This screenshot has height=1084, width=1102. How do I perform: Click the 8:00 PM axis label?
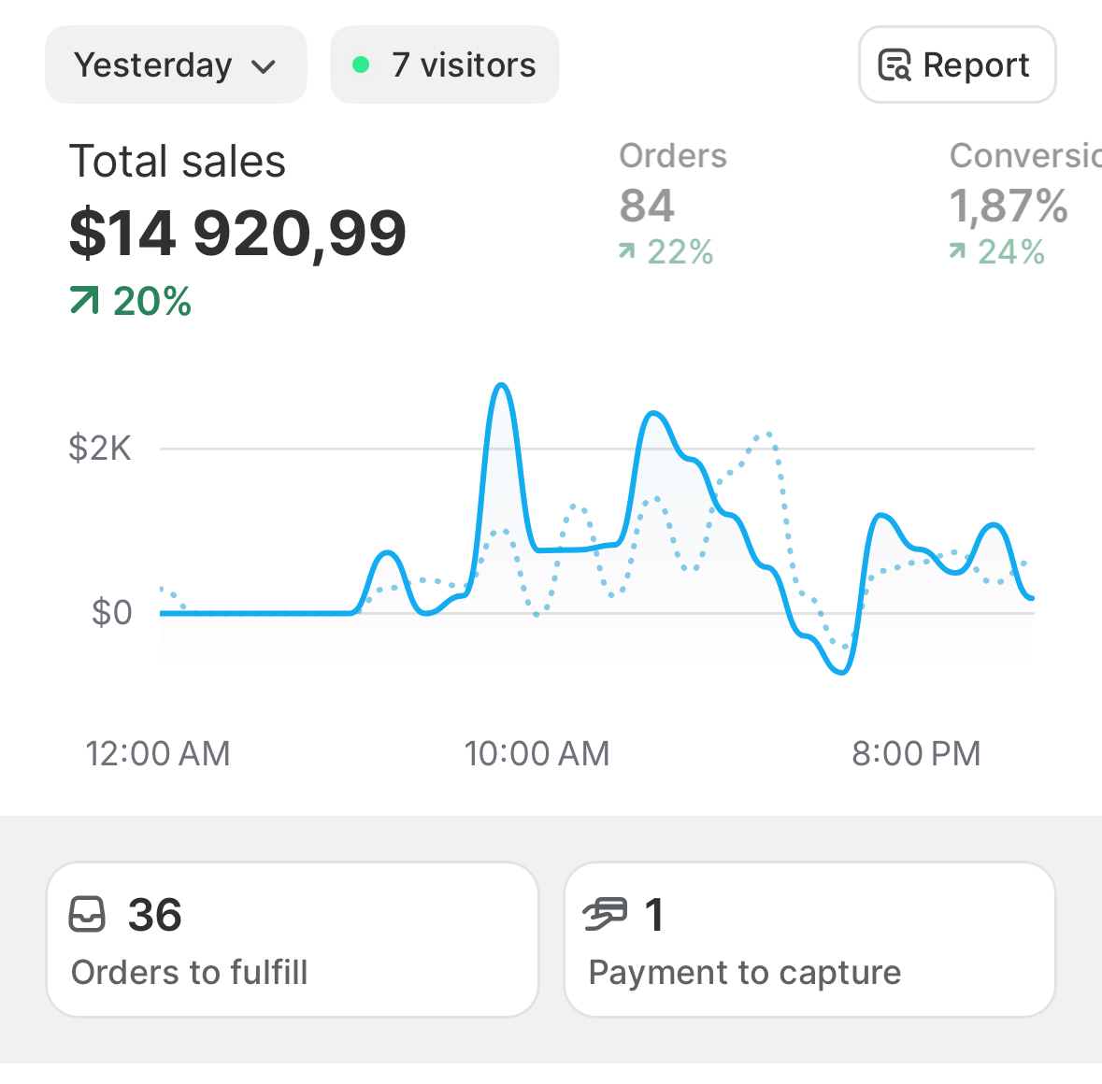(916, 753)
